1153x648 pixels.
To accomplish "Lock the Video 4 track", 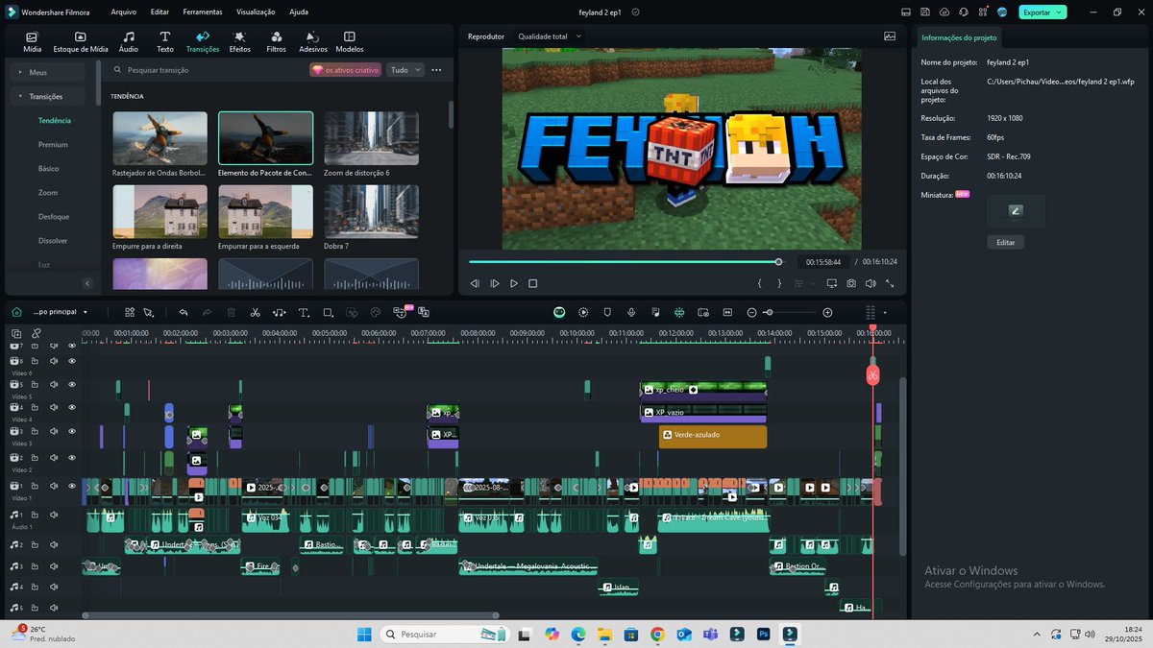I will coord(37,407).
